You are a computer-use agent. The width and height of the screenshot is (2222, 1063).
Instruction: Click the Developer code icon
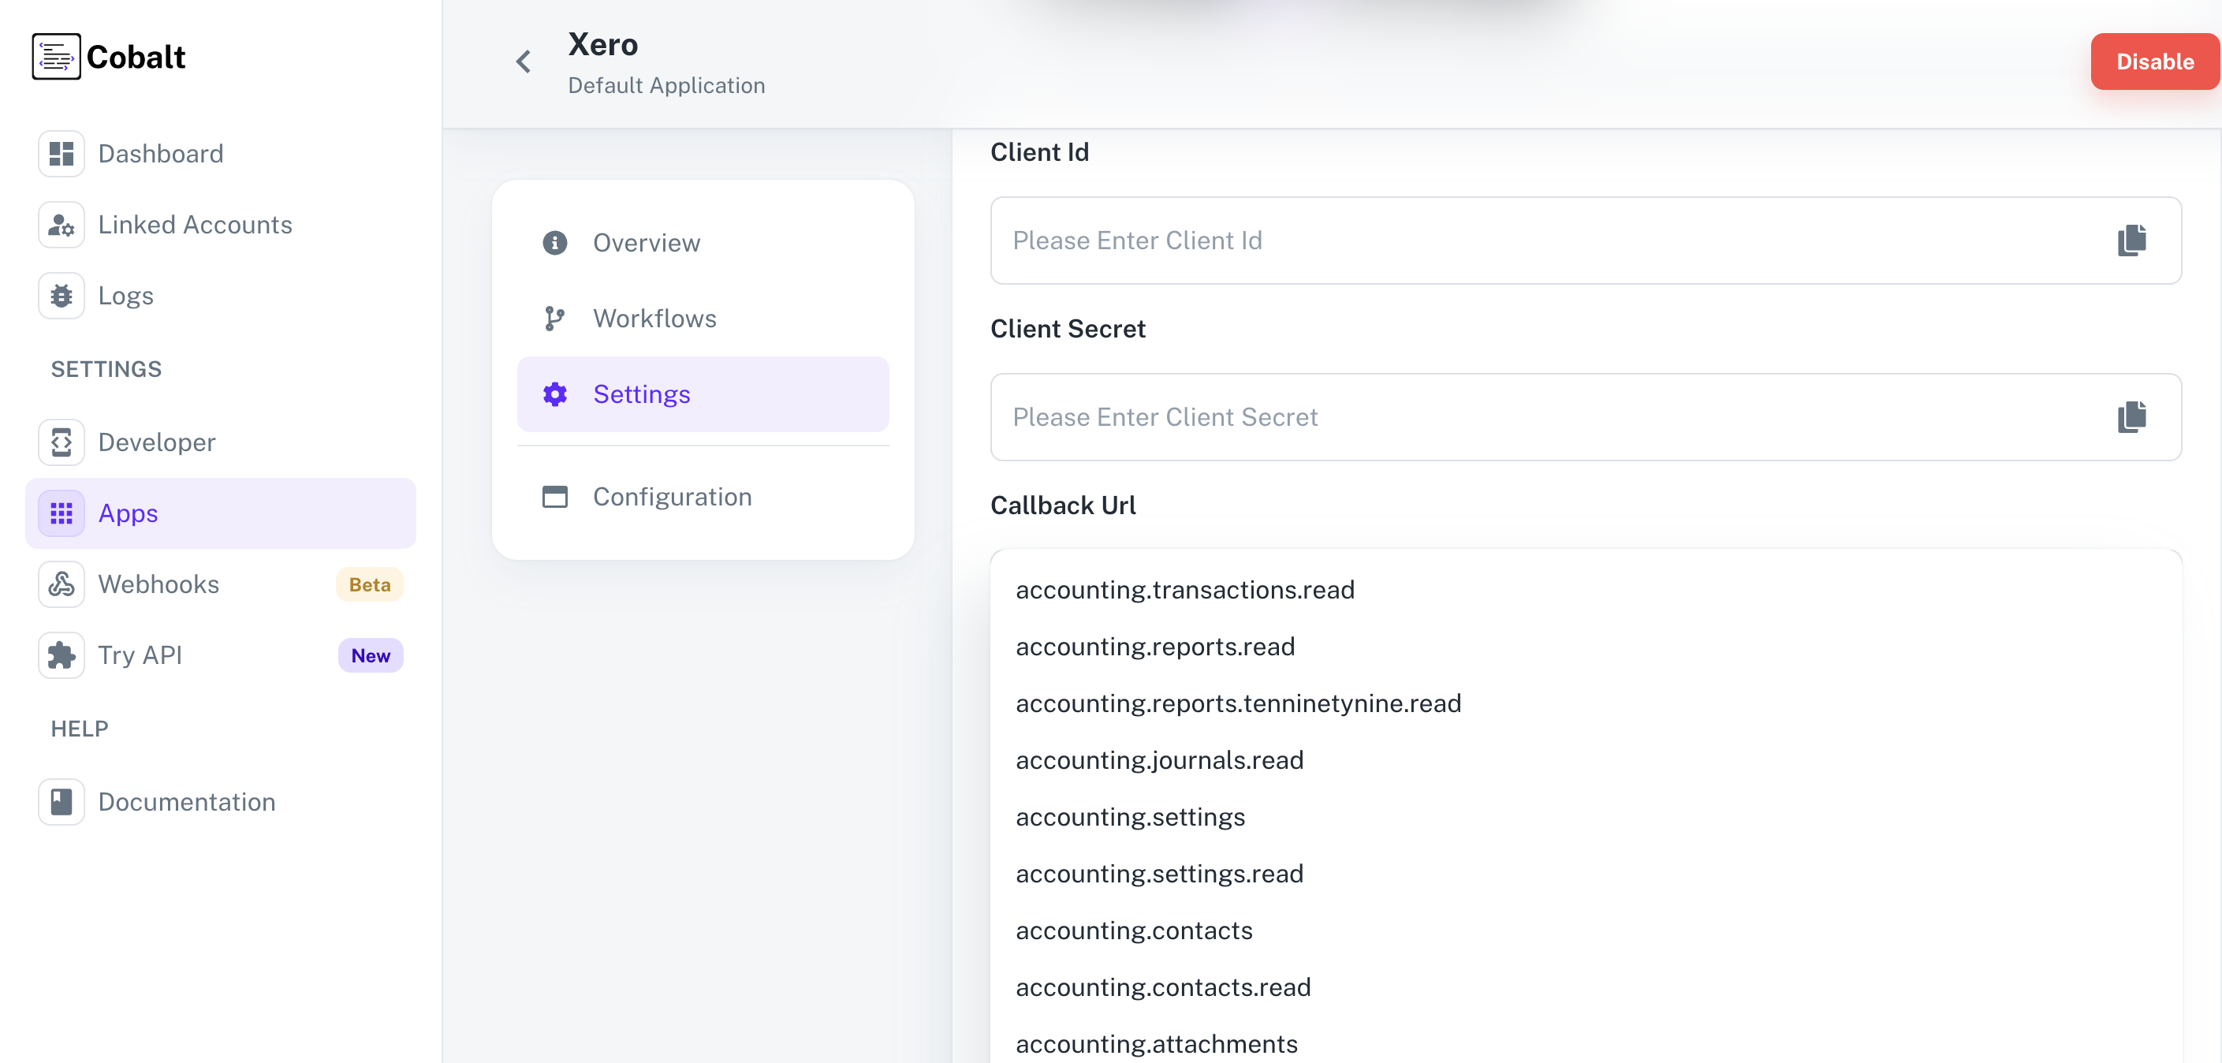tap(61, 442)
